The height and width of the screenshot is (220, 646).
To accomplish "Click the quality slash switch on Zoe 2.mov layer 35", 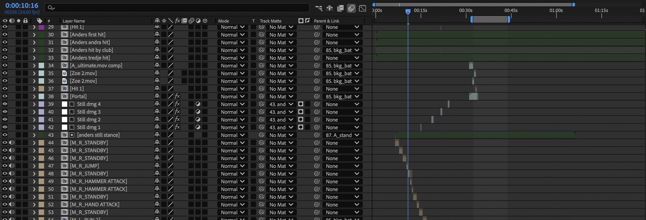I will pos(171,73).
